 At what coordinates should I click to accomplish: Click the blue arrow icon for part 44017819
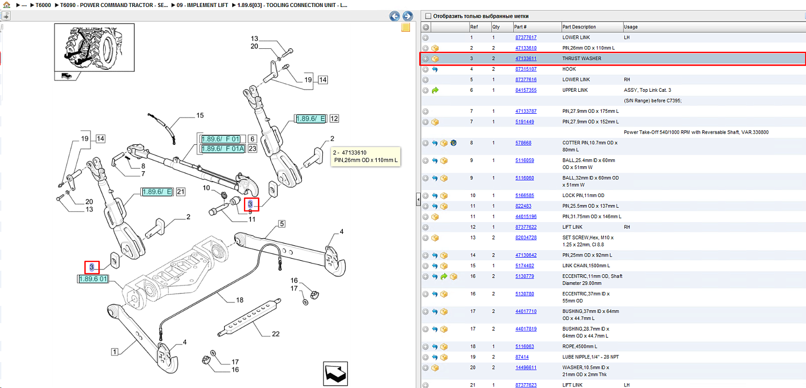tap(435, 329)
